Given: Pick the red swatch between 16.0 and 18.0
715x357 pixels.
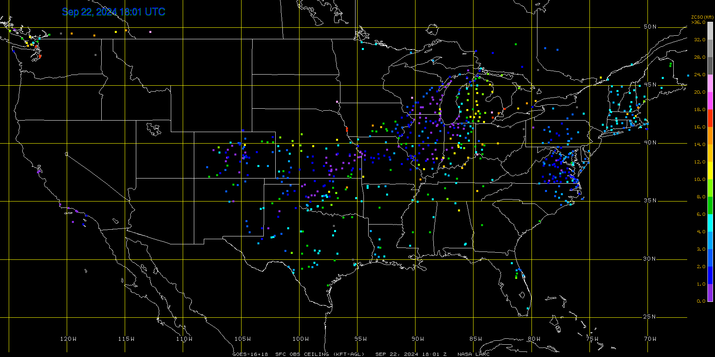Looking at the screenshot, I should coord(710,118).
